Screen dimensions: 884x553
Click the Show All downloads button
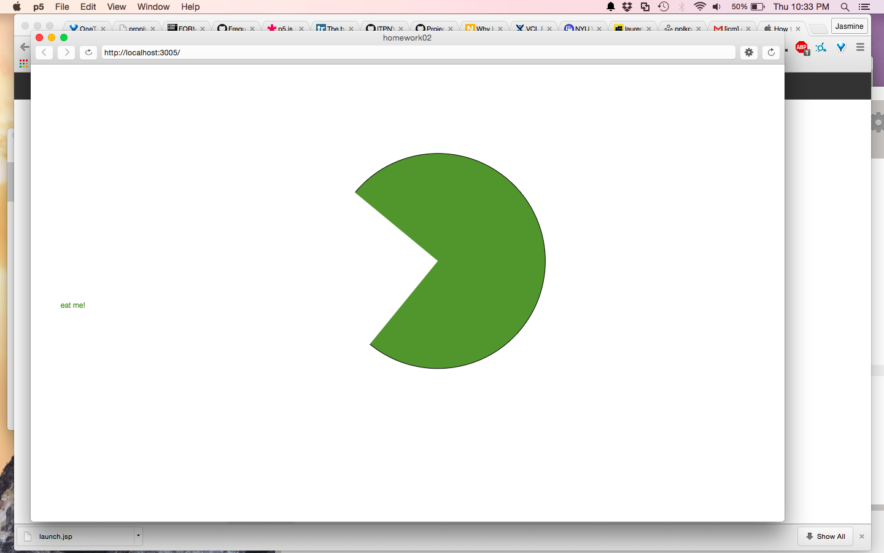click(825, 536)
